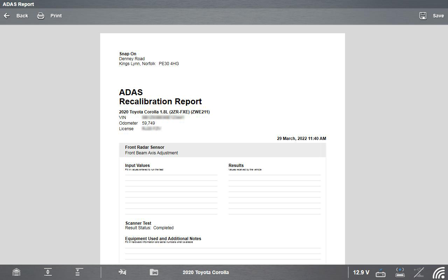
Task: Click the Back arrow icon
Action: [7, 16]
